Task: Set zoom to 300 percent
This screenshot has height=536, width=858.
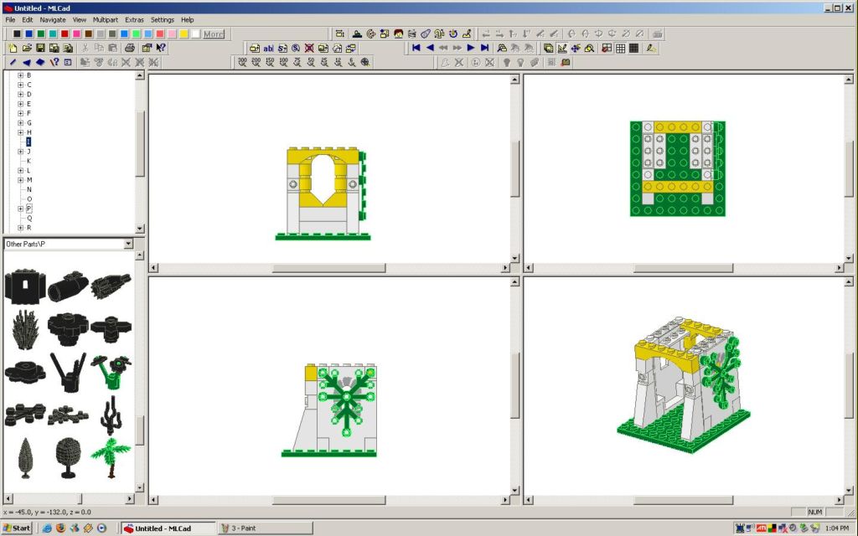Action: pos(242,62)
